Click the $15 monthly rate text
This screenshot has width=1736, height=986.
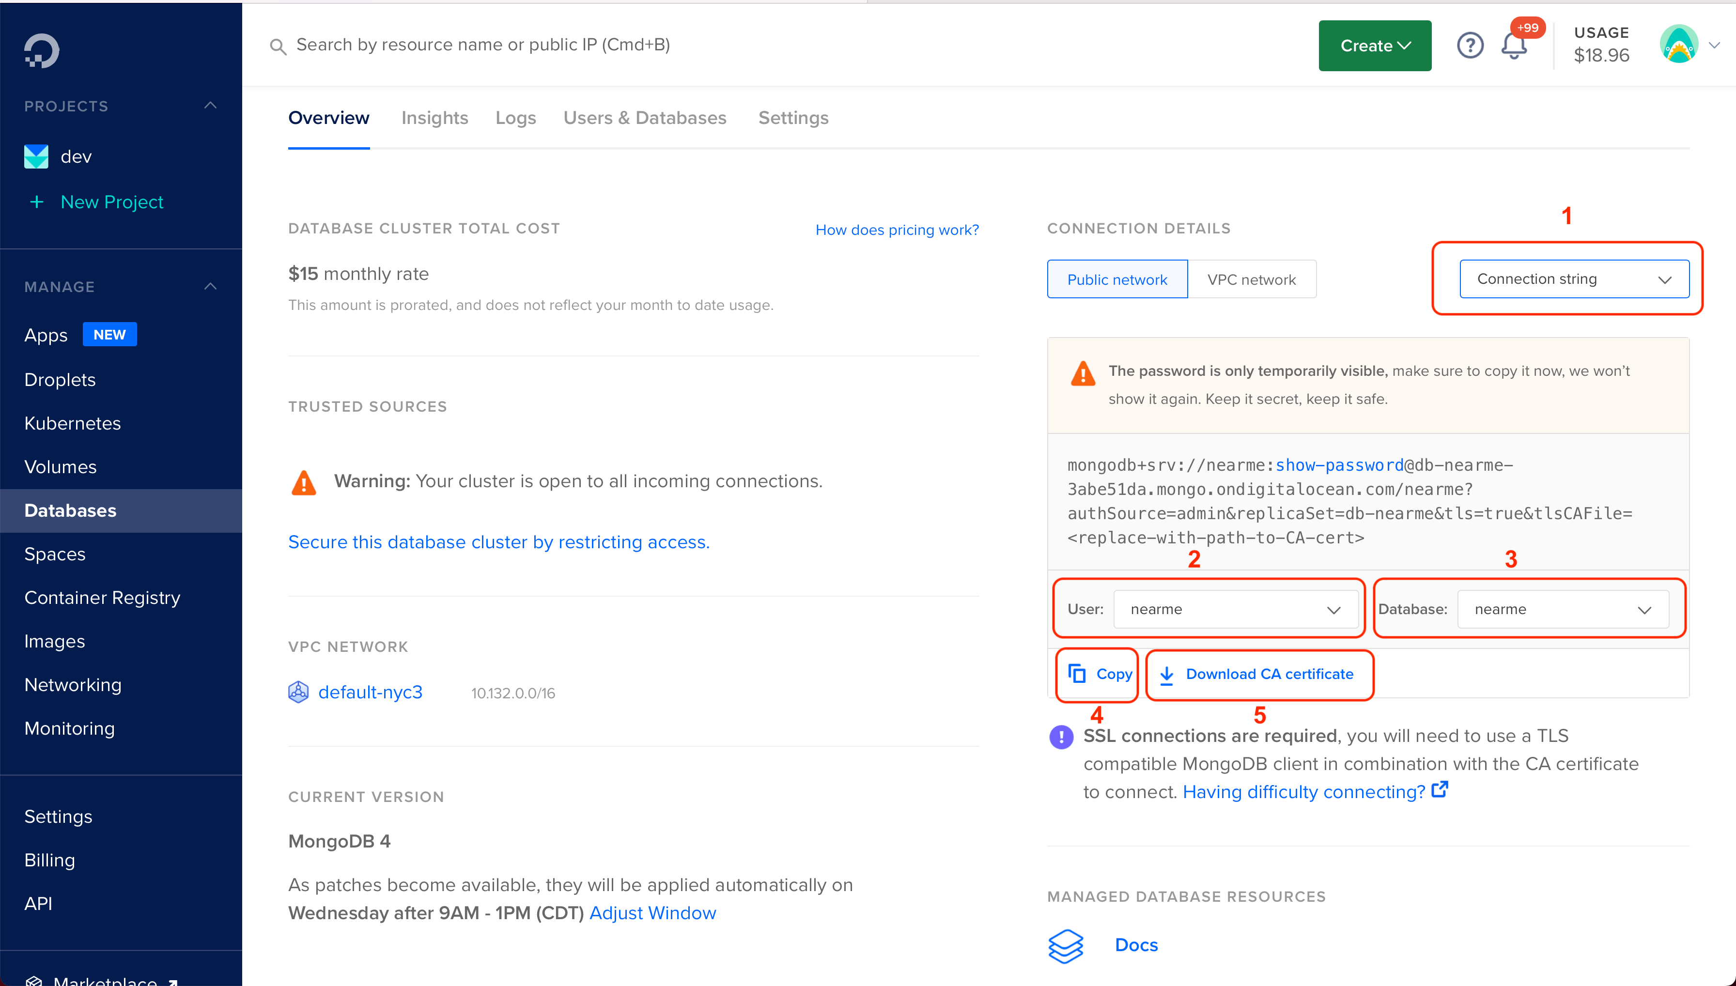tap(358, 274)
